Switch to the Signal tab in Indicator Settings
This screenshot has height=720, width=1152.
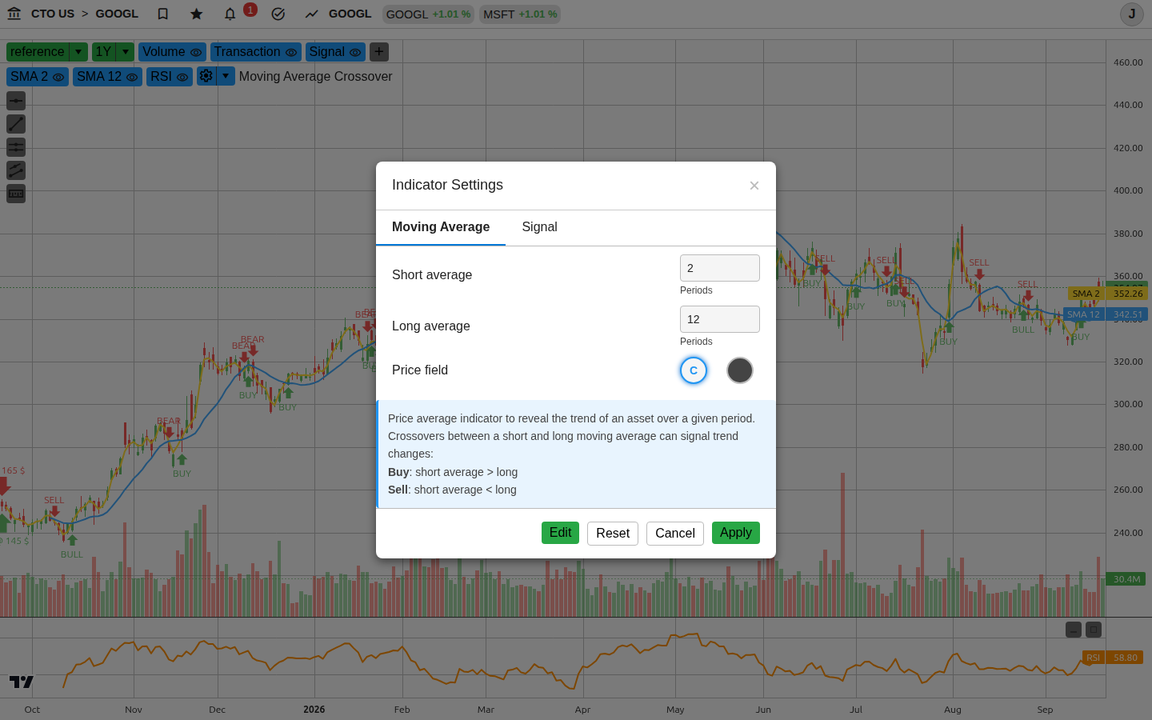[x=540, y=227]
